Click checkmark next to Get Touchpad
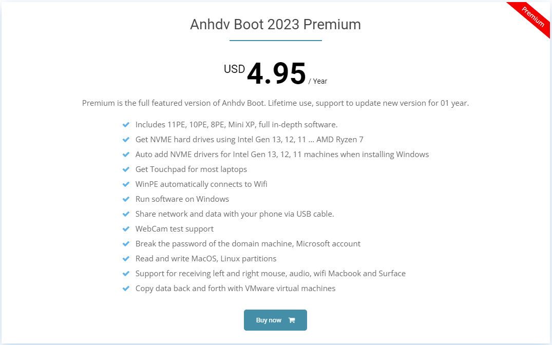This screenshot has height=345, width=552. point(126,169)
